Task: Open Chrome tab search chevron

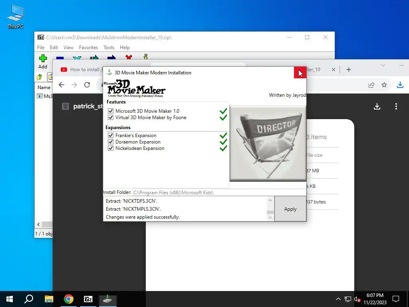Action: tap(383, 65)
